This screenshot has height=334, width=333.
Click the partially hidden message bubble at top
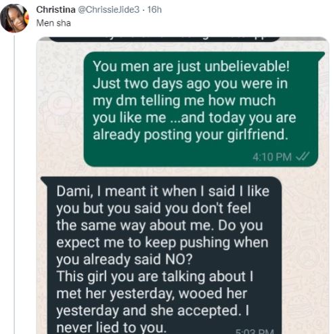point(164,39)
